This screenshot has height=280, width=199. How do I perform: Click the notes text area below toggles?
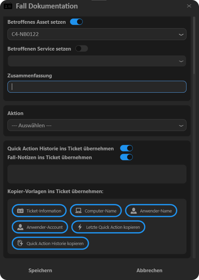pos(97,174)
